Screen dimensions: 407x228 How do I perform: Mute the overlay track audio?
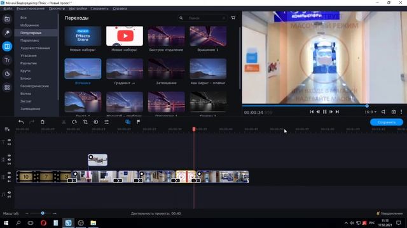pyautogui.click(x=9, y=160)
